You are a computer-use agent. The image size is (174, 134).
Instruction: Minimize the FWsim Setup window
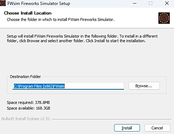tap(135, 3)
